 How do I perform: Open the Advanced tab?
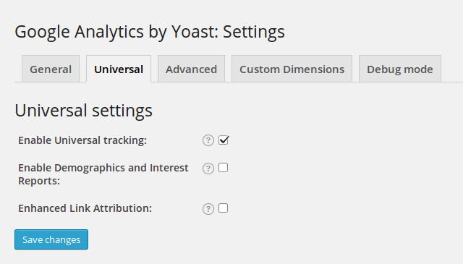point(191,69)
